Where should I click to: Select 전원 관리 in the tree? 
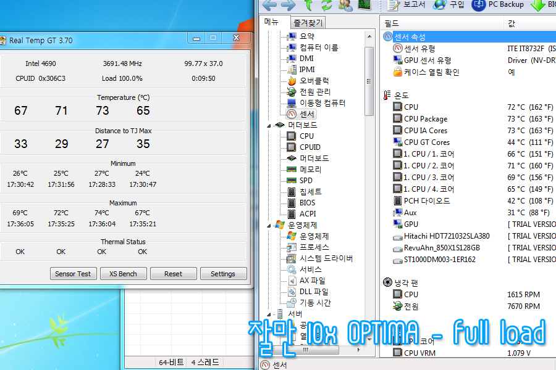(309, 92)
